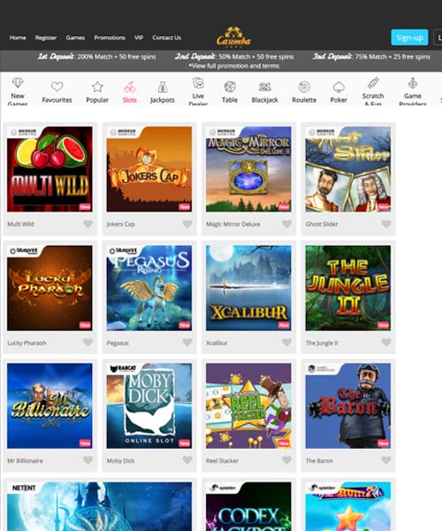
Task: Open the Live Dealer cards category
Action: tap(198, 91)
